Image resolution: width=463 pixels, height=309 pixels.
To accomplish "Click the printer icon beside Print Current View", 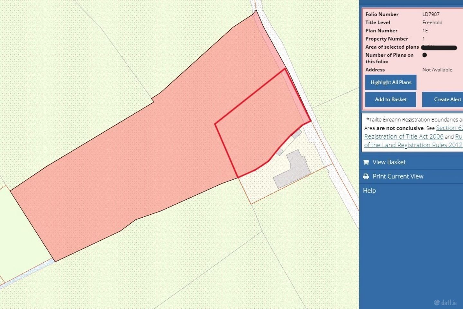I will point(366,176).
